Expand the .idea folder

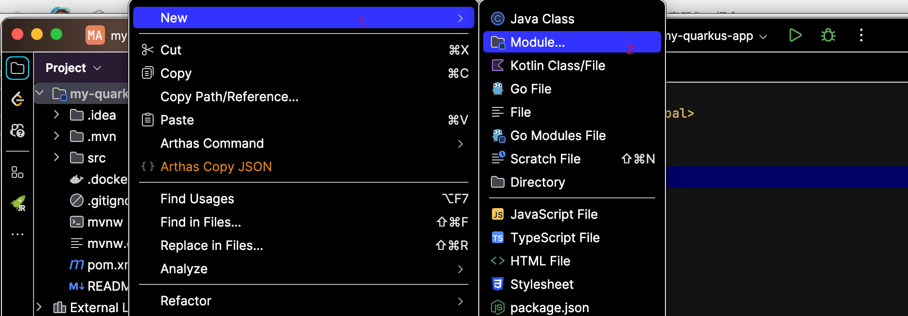[x=56, y=115]
